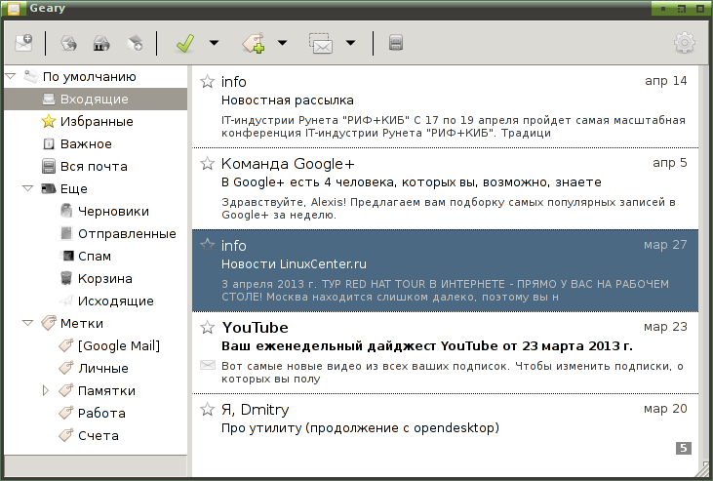Screen dimensions: 713x481
Task: Open the Новости LinuxCenter.ru email
Action: click(445, 271)
